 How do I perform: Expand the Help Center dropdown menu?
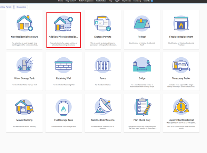(x=71, y=1)
